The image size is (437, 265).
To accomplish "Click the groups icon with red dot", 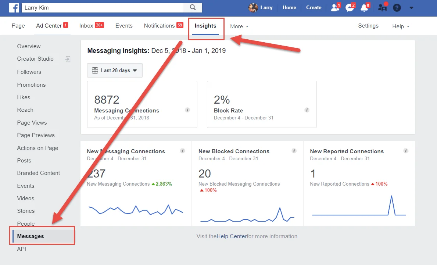I will coord(382,7).
